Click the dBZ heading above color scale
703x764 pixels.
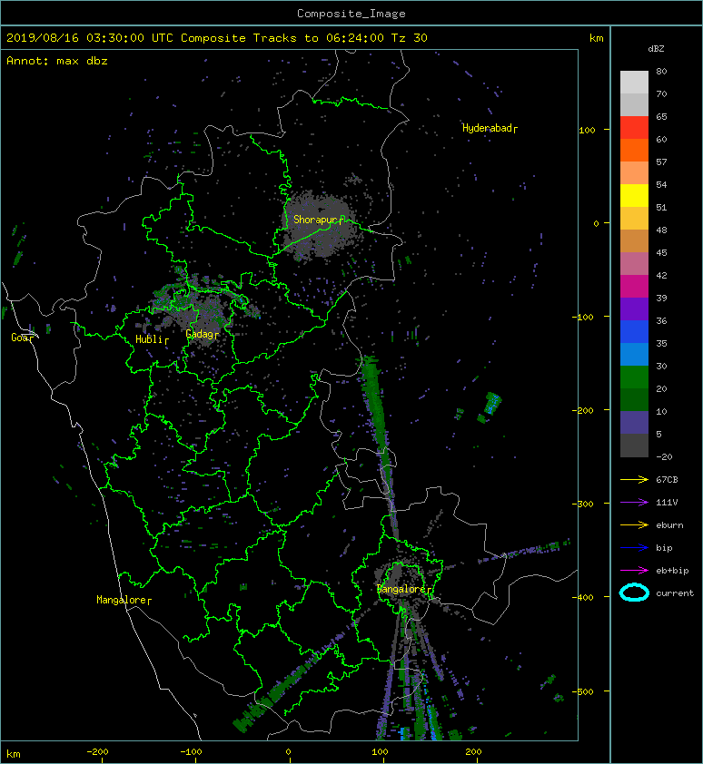(656, 49)
